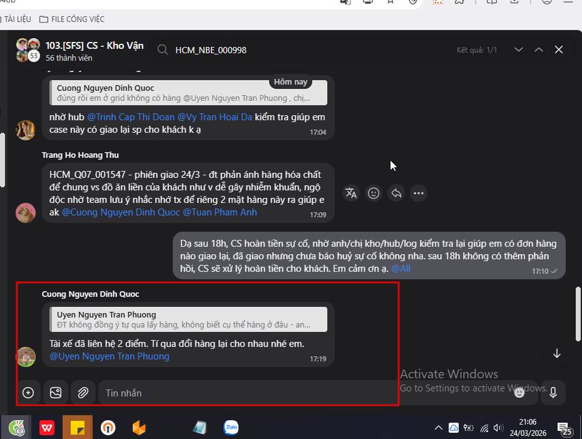Open notification center with 25 badge
The height and width of the screenshot is (439, 582).
click(564, 428)
